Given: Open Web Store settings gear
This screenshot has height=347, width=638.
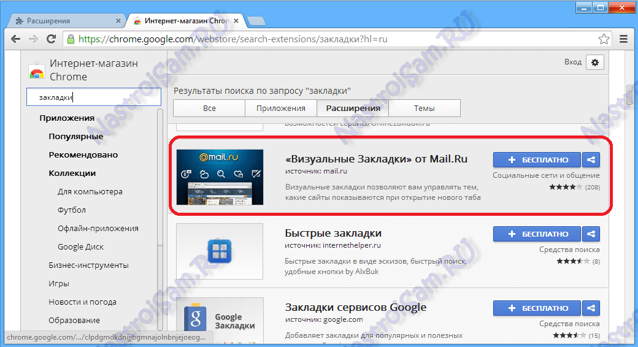Looking at the screenshot, I should (595, 63).
